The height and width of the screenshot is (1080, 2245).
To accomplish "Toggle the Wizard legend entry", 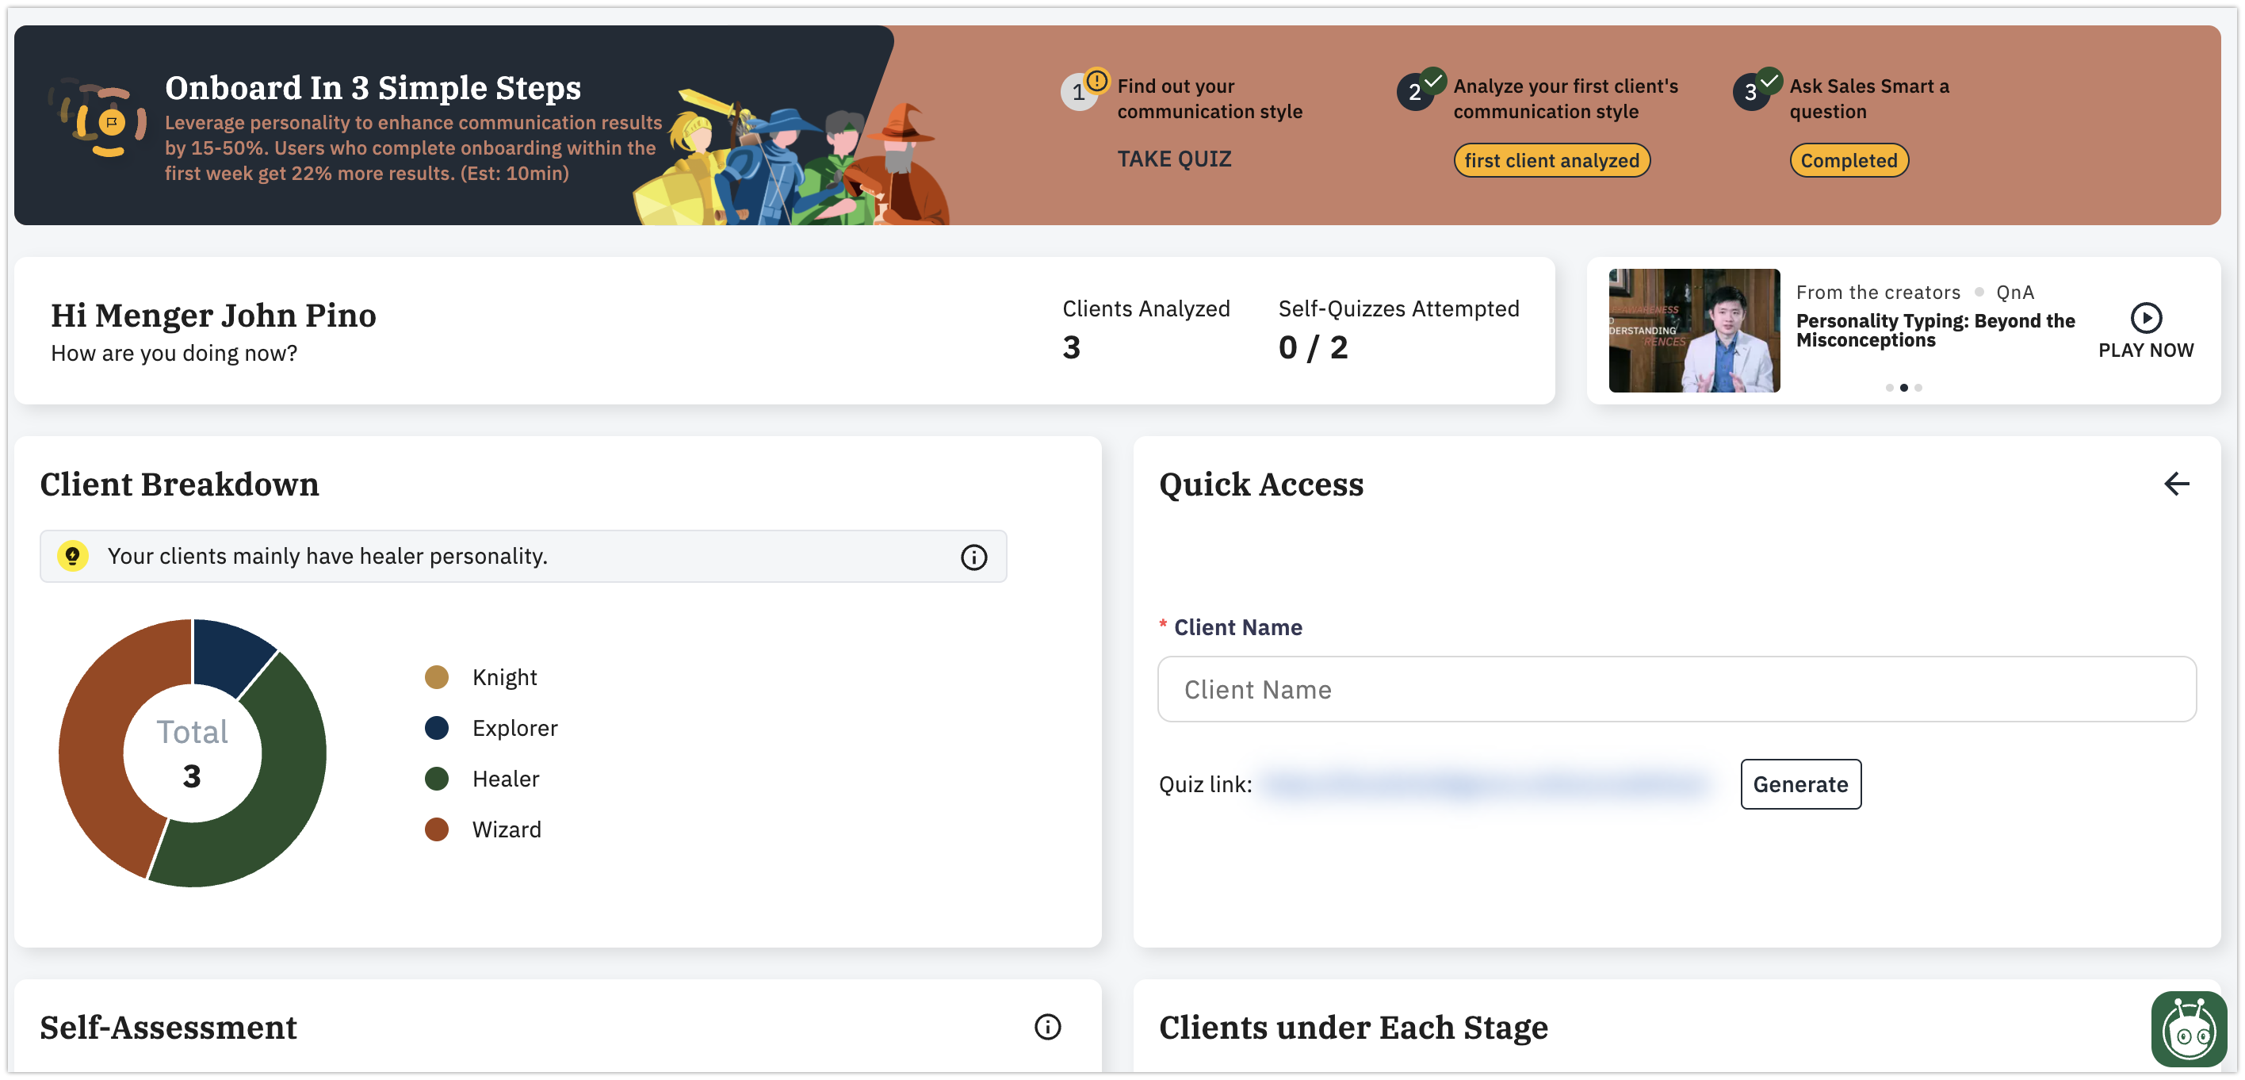I will [506, 829].
